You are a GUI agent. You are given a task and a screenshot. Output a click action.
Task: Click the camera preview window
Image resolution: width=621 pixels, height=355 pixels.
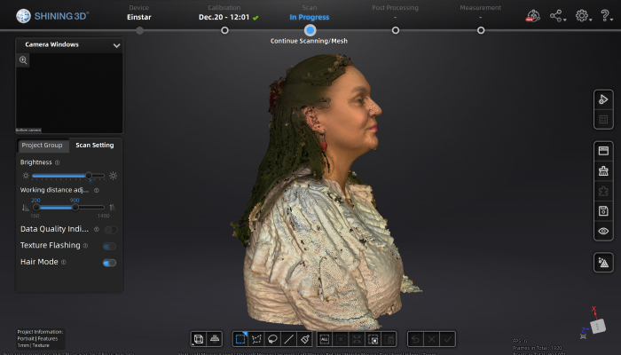tap(69, 93)
